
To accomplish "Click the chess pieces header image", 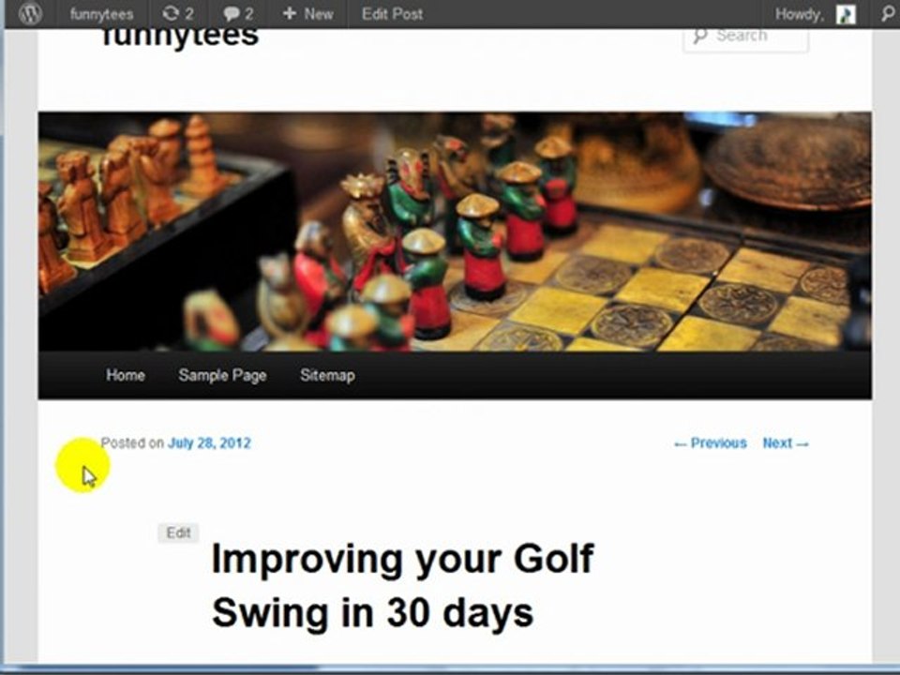I will coord(455,232).
